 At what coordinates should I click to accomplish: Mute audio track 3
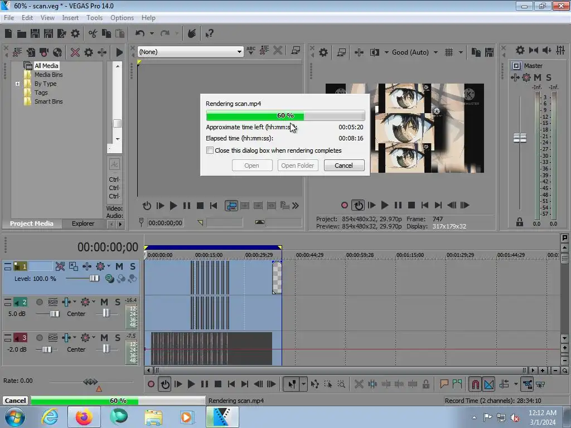click(104, 338)
